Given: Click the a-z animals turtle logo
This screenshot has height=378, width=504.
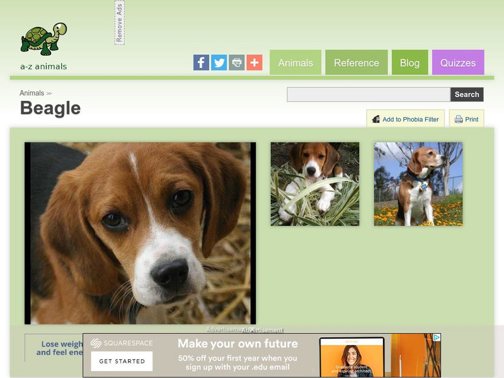Looking at the screenshot, I should pyautogui.click(x=43, y=46).
